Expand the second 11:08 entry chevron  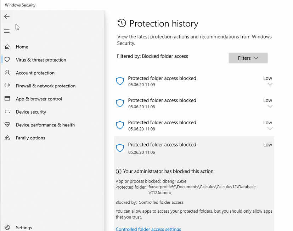coord(270,129)
